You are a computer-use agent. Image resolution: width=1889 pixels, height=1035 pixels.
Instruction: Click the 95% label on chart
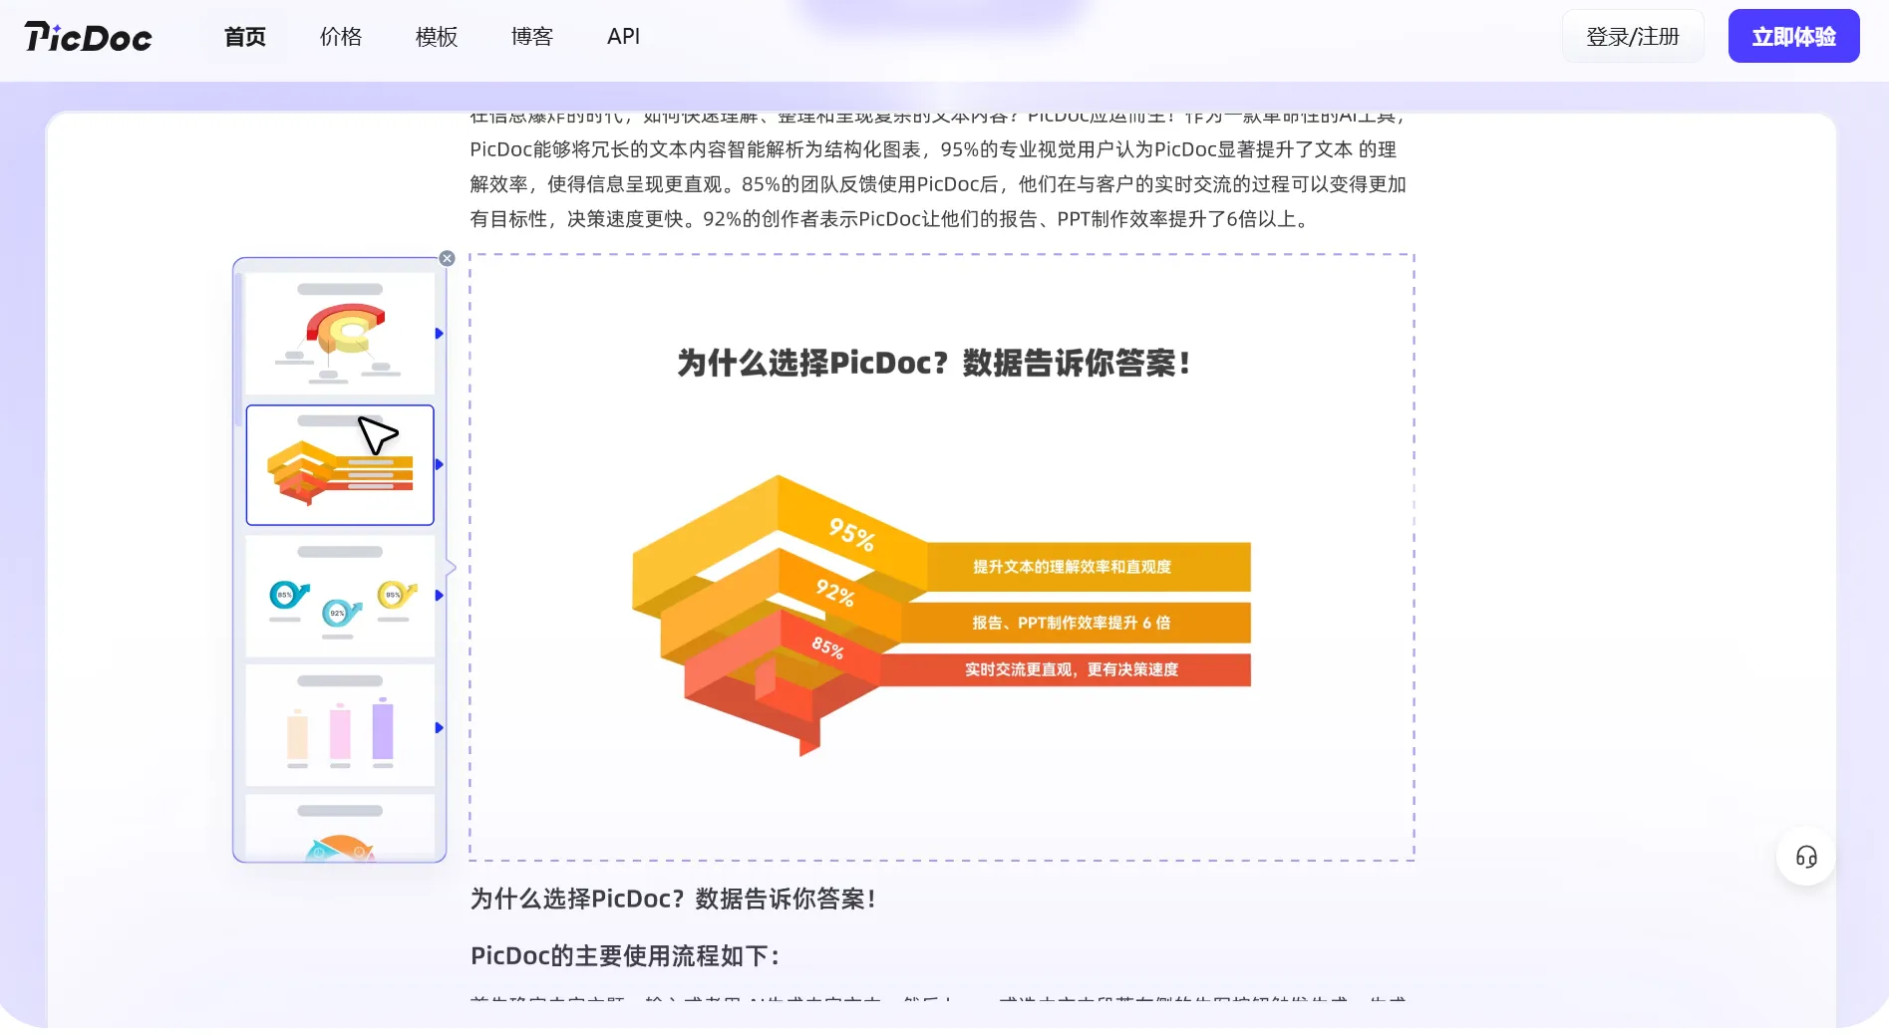pyautogui.click(x=851, y=534)
